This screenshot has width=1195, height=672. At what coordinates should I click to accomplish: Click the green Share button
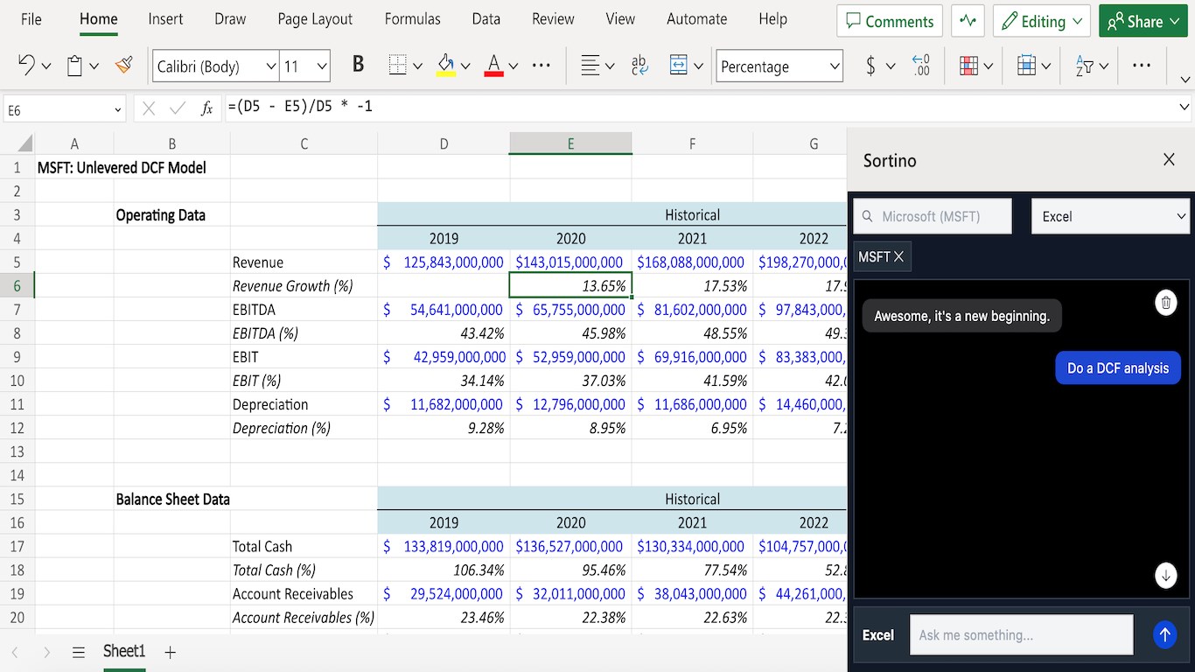click(1144, 21)
